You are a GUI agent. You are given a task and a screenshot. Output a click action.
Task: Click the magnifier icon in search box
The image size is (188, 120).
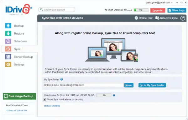coord(41,10)
